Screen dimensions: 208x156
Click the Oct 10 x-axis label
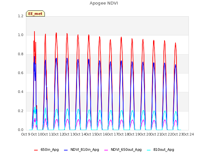tap(36, 134)
